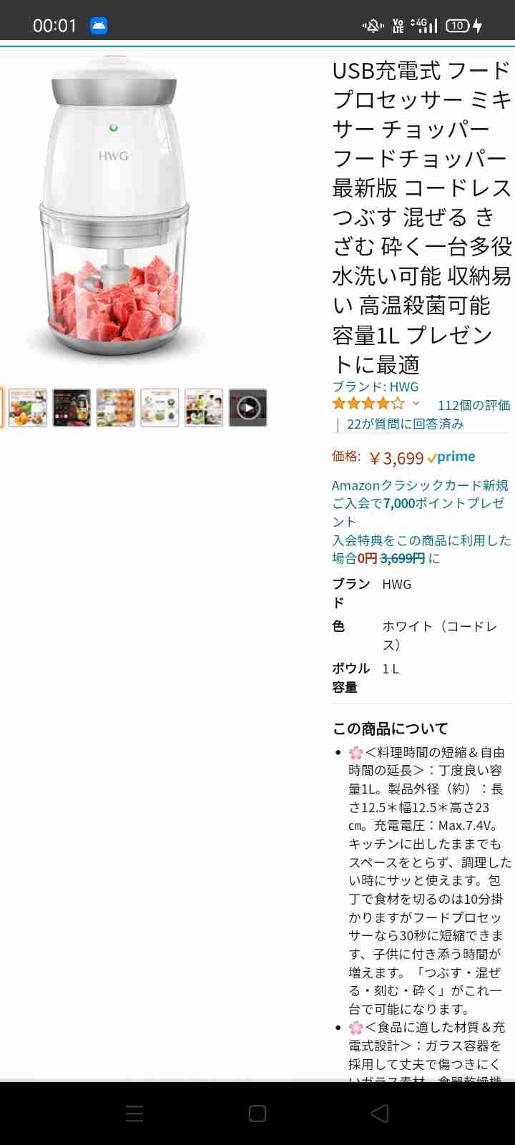
Task: Tap the battery status icon
Action: tap(464, 26)
